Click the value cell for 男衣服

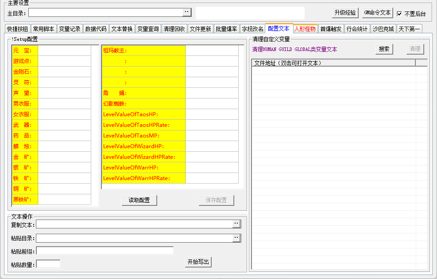tap(64, 104)
